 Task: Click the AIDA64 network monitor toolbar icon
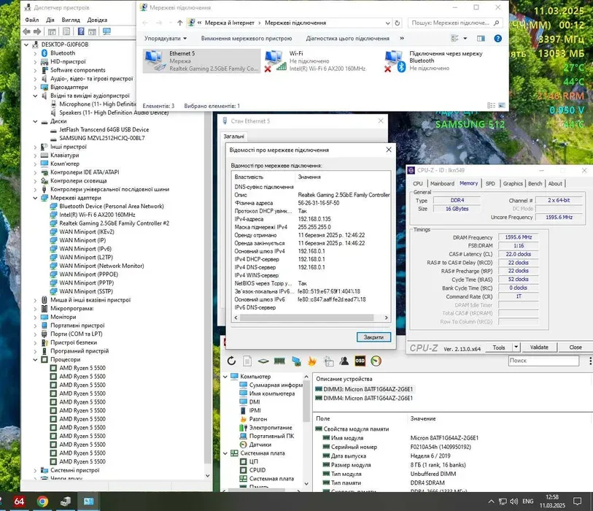296,361
